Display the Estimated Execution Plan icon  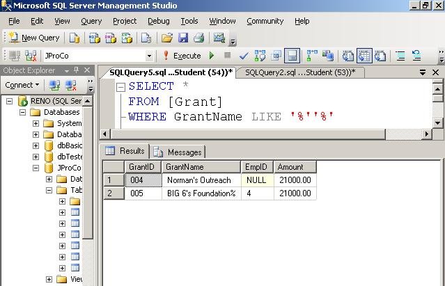point(260,56)
